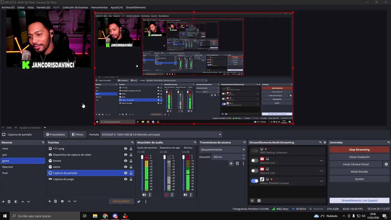Undock Mezclador de audio panel
The image size is (391, 220).
pos(195,142)
